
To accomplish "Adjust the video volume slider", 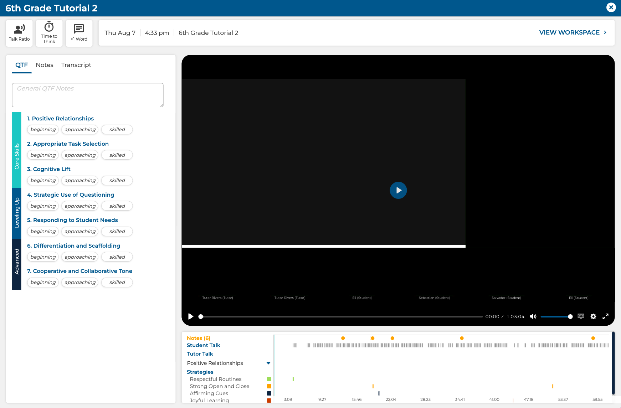I will click(x=556, y=316).
